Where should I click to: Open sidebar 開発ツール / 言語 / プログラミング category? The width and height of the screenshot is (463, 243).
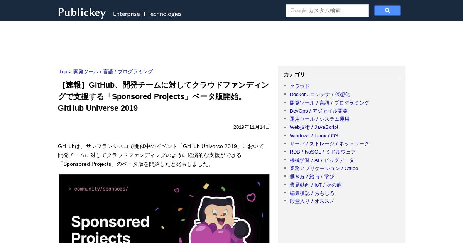[x=330, y=103]
